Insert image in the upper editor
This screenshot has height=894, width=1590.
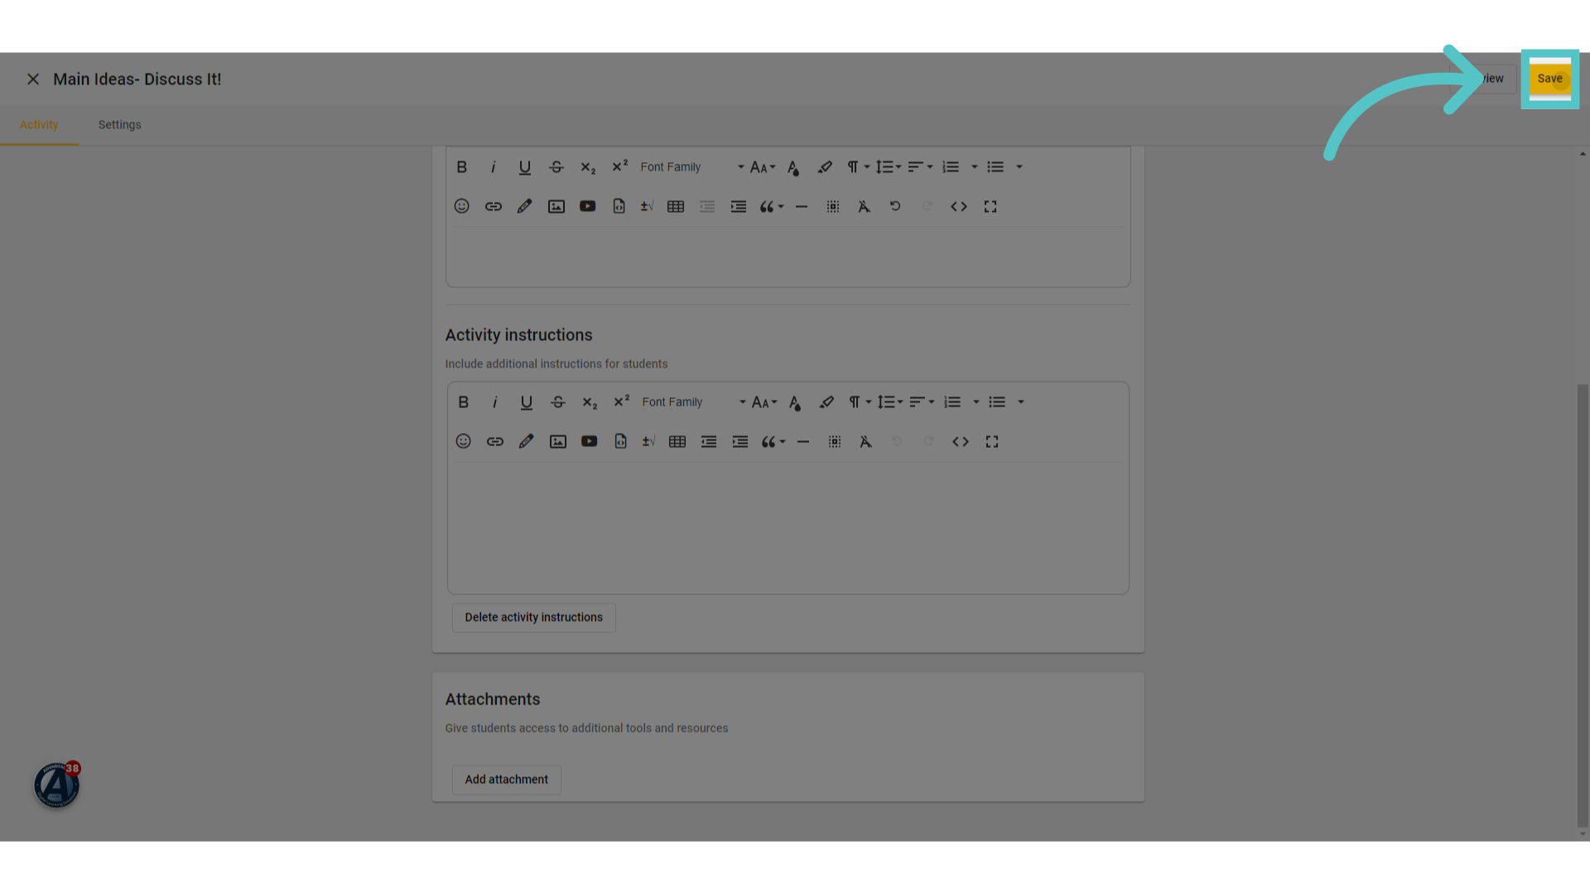(556, 206)
